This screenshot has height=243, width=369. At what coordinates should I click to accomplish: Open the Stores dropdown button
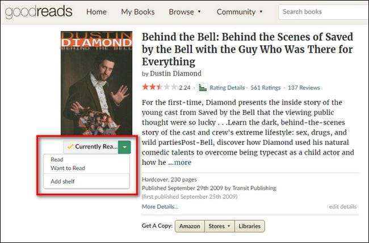click(220, 226)
